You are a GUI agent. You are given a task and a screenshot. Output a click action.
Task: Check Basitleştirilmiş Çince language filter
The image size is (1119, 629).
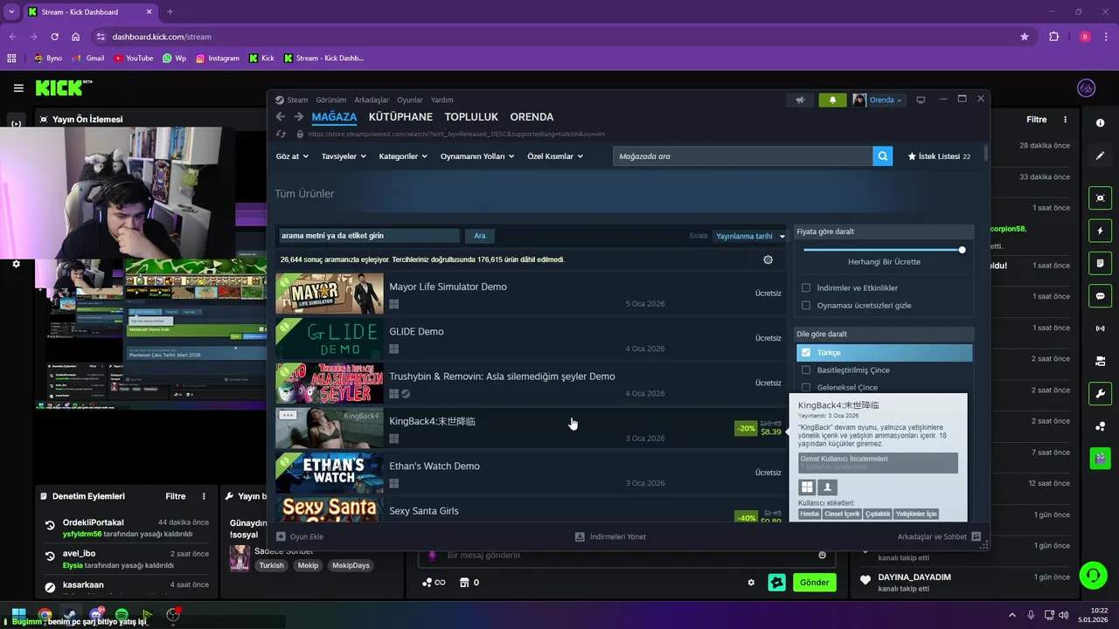pyautogui.click(x=806, y=370)
